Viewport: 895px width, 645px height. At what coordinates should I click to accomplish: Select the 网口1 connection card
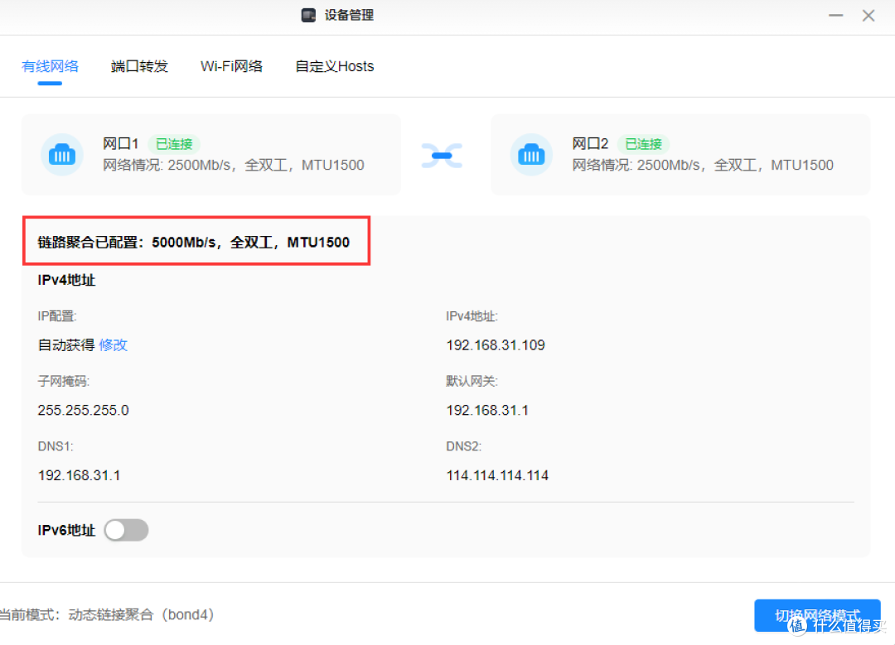(x=211, y=155)
